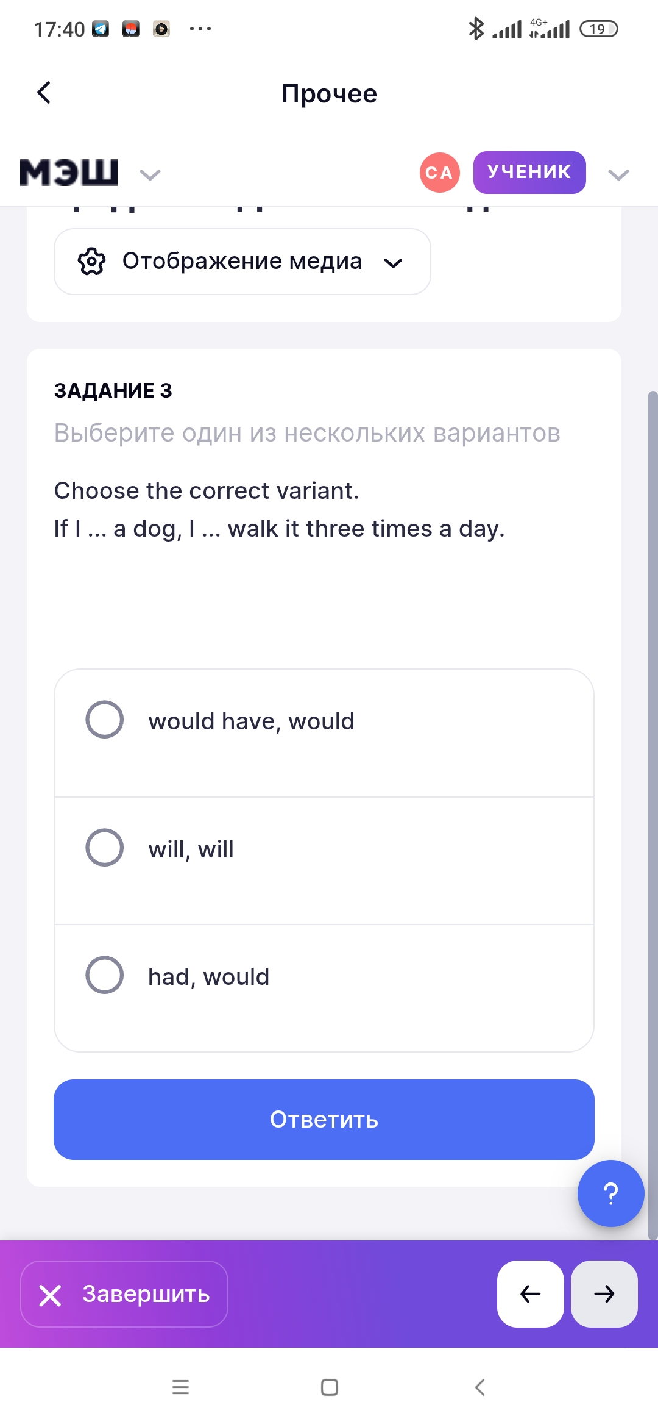Click the МЭШ logo
Viewport: 658px width, 1427px height.
69,173
